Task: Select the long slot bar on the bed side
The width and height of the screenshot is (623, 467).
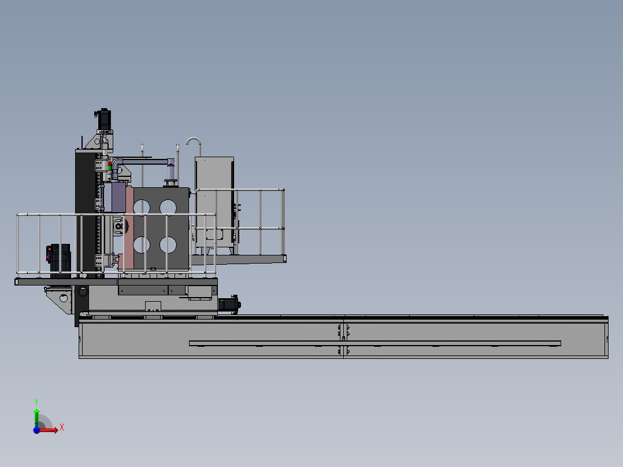Action: (x=374, y=343)
